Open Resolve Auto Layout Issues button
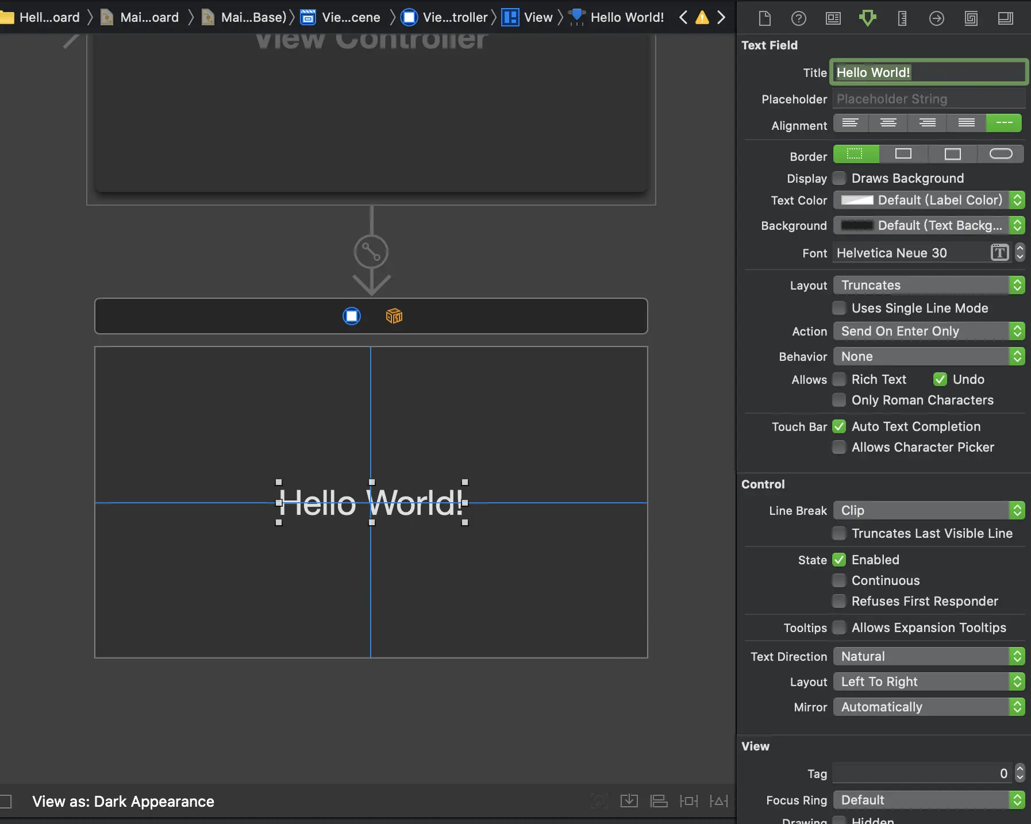1031x824 pixels. pyautogui.click(x=718, y=801)
